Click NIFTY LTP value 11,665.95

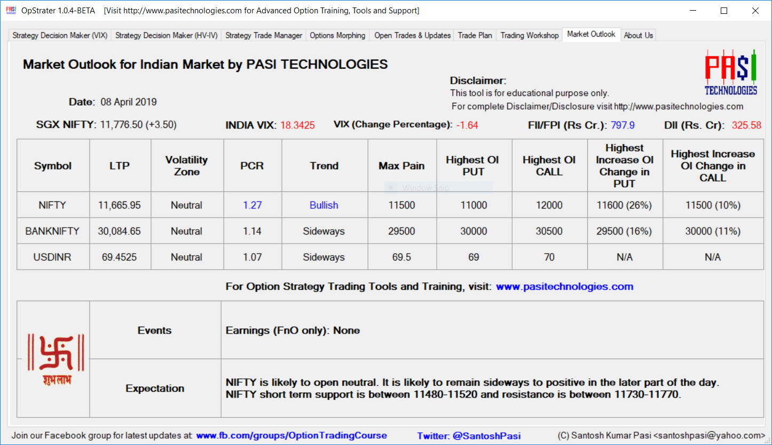120,205
